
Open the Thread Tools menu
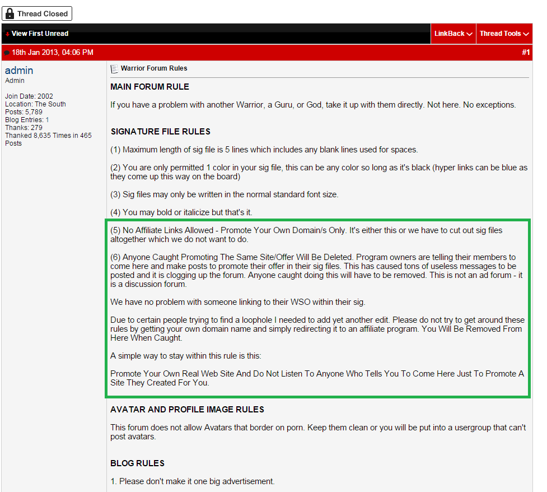pos(504,34)
